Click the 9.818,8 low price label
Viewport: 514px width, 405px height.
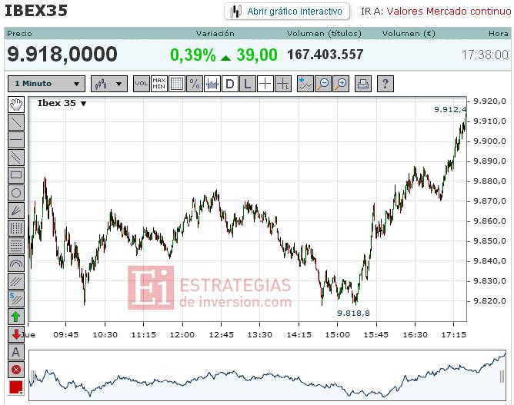coord(353,314)
